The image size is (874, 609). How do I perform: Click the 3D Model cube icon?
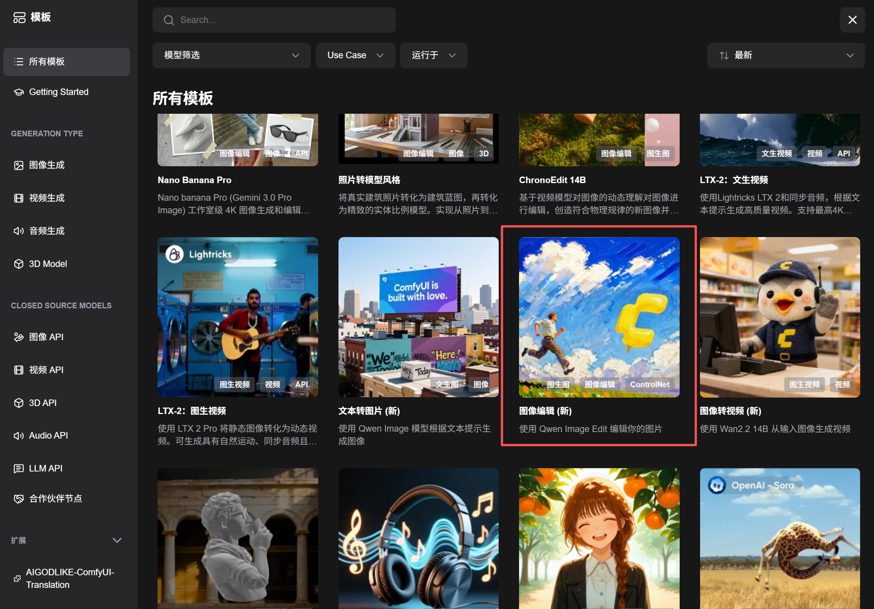[18, 264]
